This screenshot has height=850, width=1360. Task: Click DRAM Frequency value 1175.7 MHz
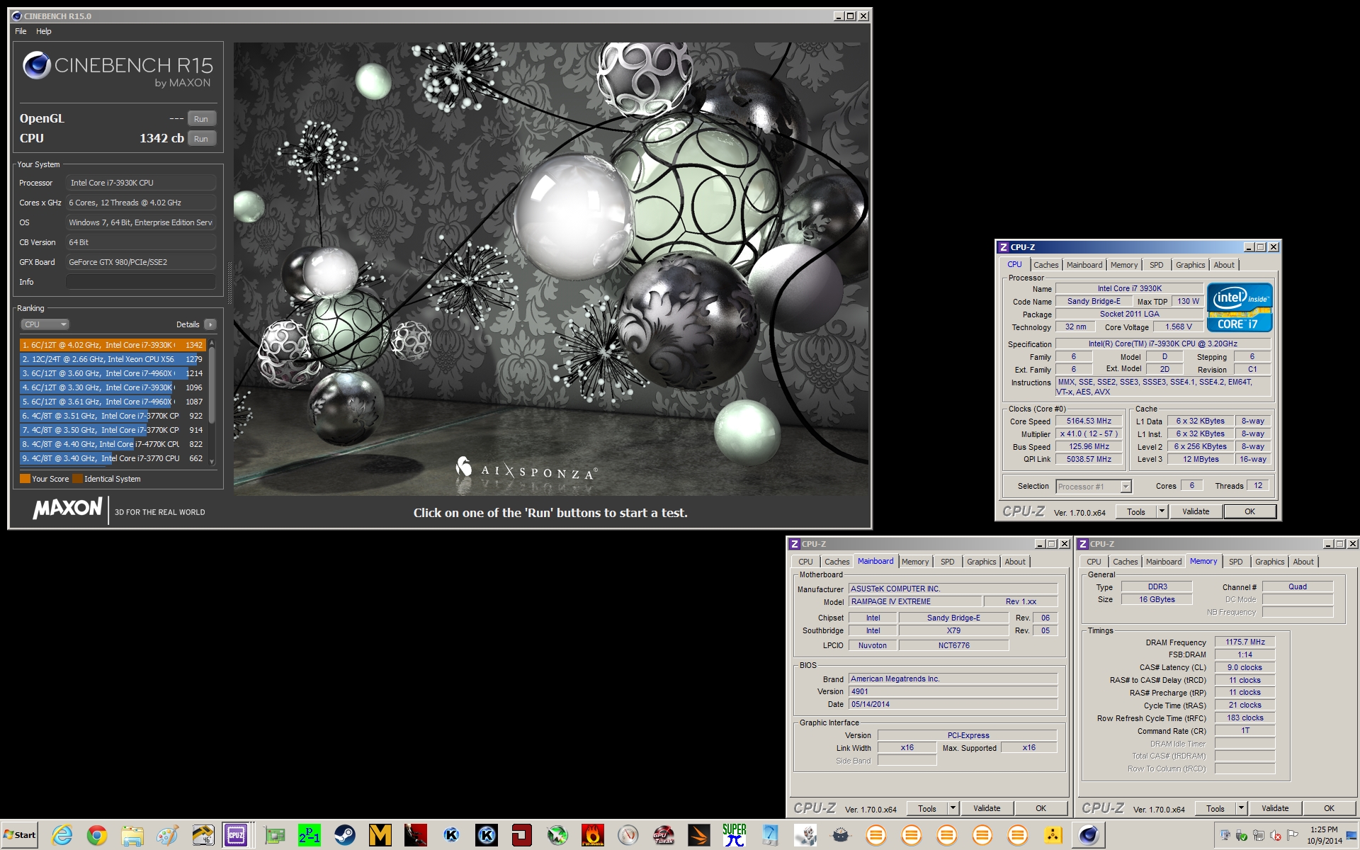click(x=1245, y=642)
